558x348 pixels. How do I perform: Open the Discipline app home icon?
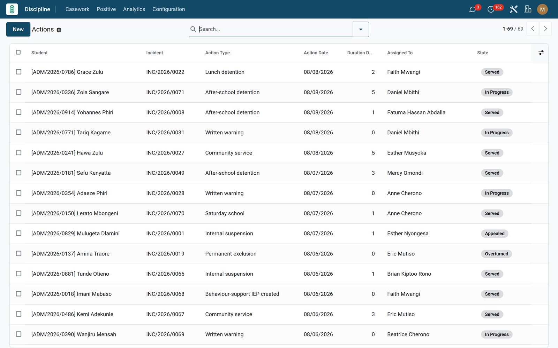coord(12,9)
